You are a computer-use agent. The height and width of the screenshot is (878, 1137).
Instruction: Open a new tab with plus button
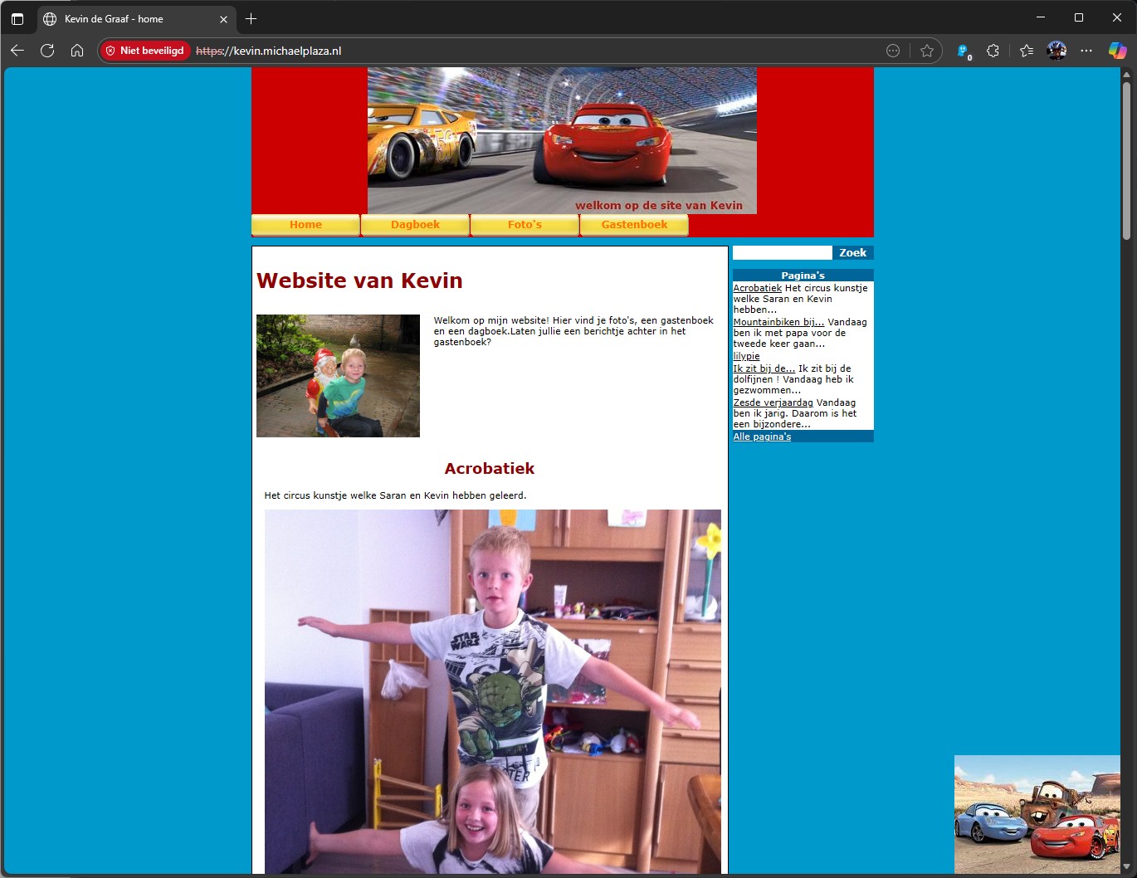coord(251,18)
